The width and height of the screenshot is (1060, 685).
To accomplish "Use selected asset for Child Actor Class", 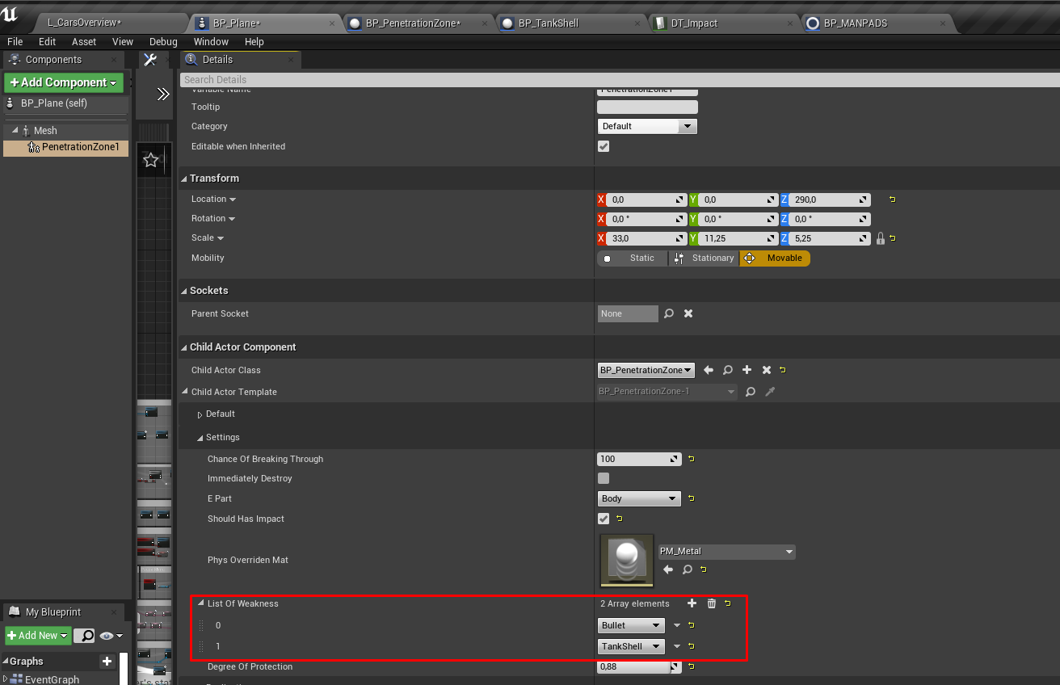I will (x=709, y=370).
